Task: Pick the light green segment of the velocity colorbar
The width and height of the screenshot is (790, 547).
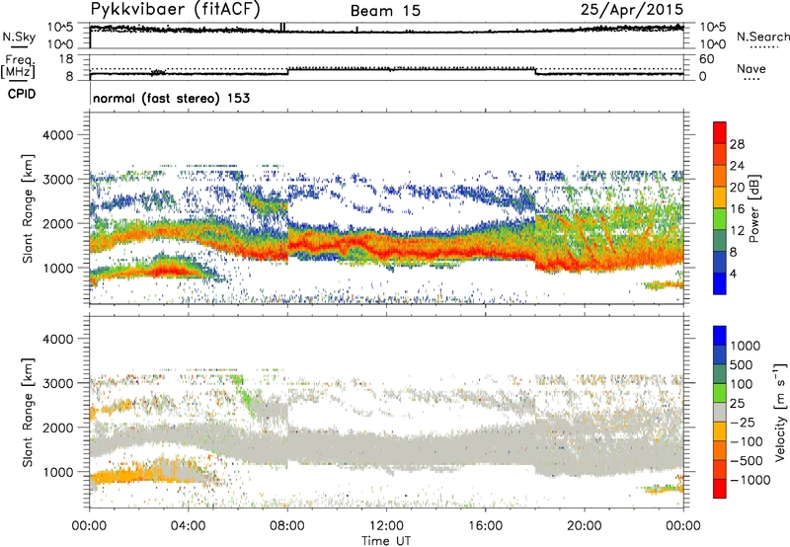Action: (x=720, y=393)
